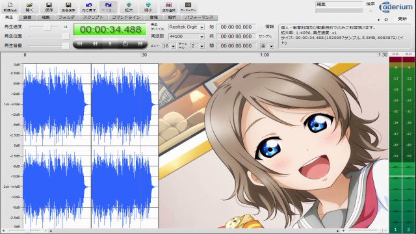
Task: Click the 1:30 ruler marker
Action: tap(383, 55)
